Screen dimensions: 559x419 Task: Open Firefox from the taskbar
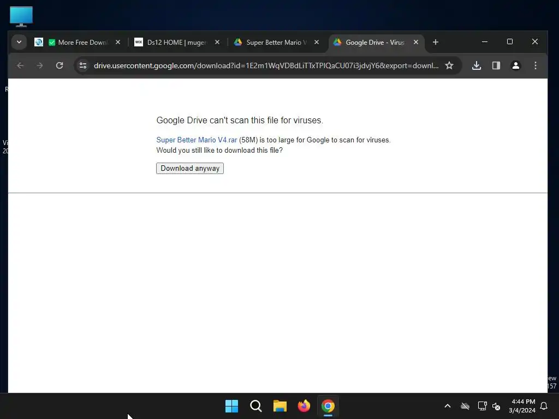pyautogui.click(x=304, y=406)
